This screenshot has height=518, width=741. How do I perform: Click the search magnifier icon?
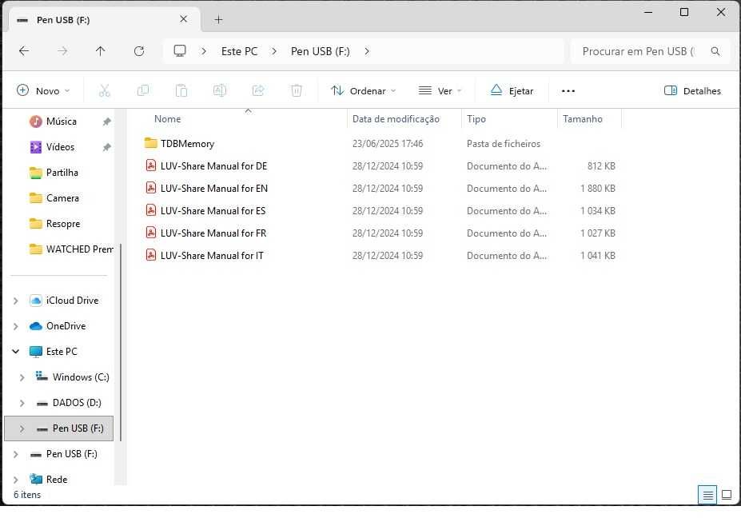[x=715, y=51]
